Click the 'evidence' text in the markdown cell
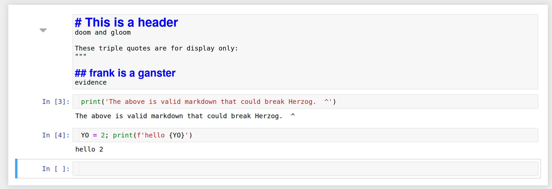Screen dimensions: 552x189 (x=91, y=82)
